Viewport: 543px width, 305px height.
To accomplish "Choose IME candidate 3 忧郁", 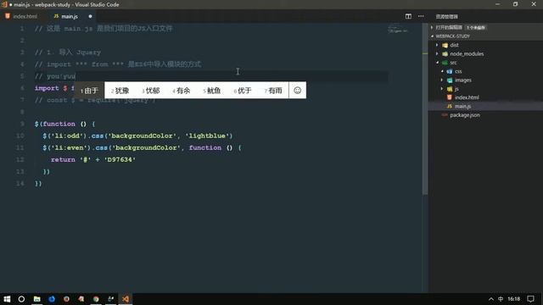I will click(151, 91).
